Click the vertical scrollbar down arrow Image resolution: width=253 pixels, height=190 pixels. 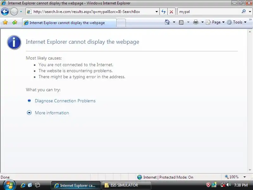250,170
